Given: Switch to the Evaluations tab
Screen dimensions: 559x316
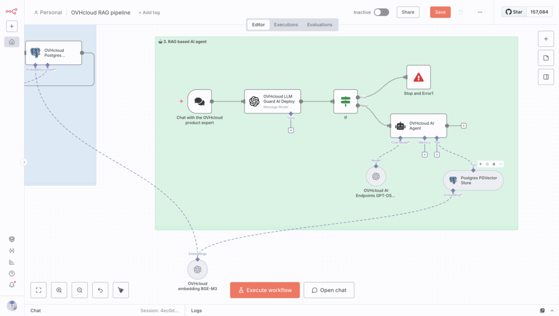Looking at the screenshot, I should [x=319, y=25].
